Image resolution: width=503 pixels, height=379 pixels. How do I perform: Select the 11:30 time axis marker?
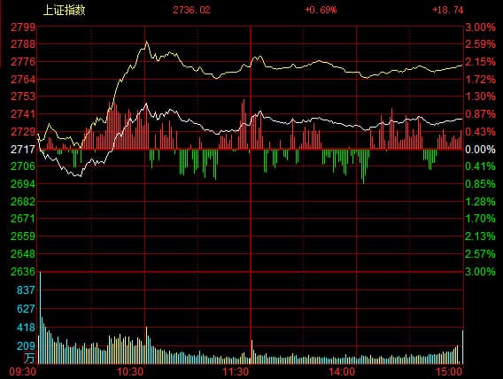pos(236,372)
